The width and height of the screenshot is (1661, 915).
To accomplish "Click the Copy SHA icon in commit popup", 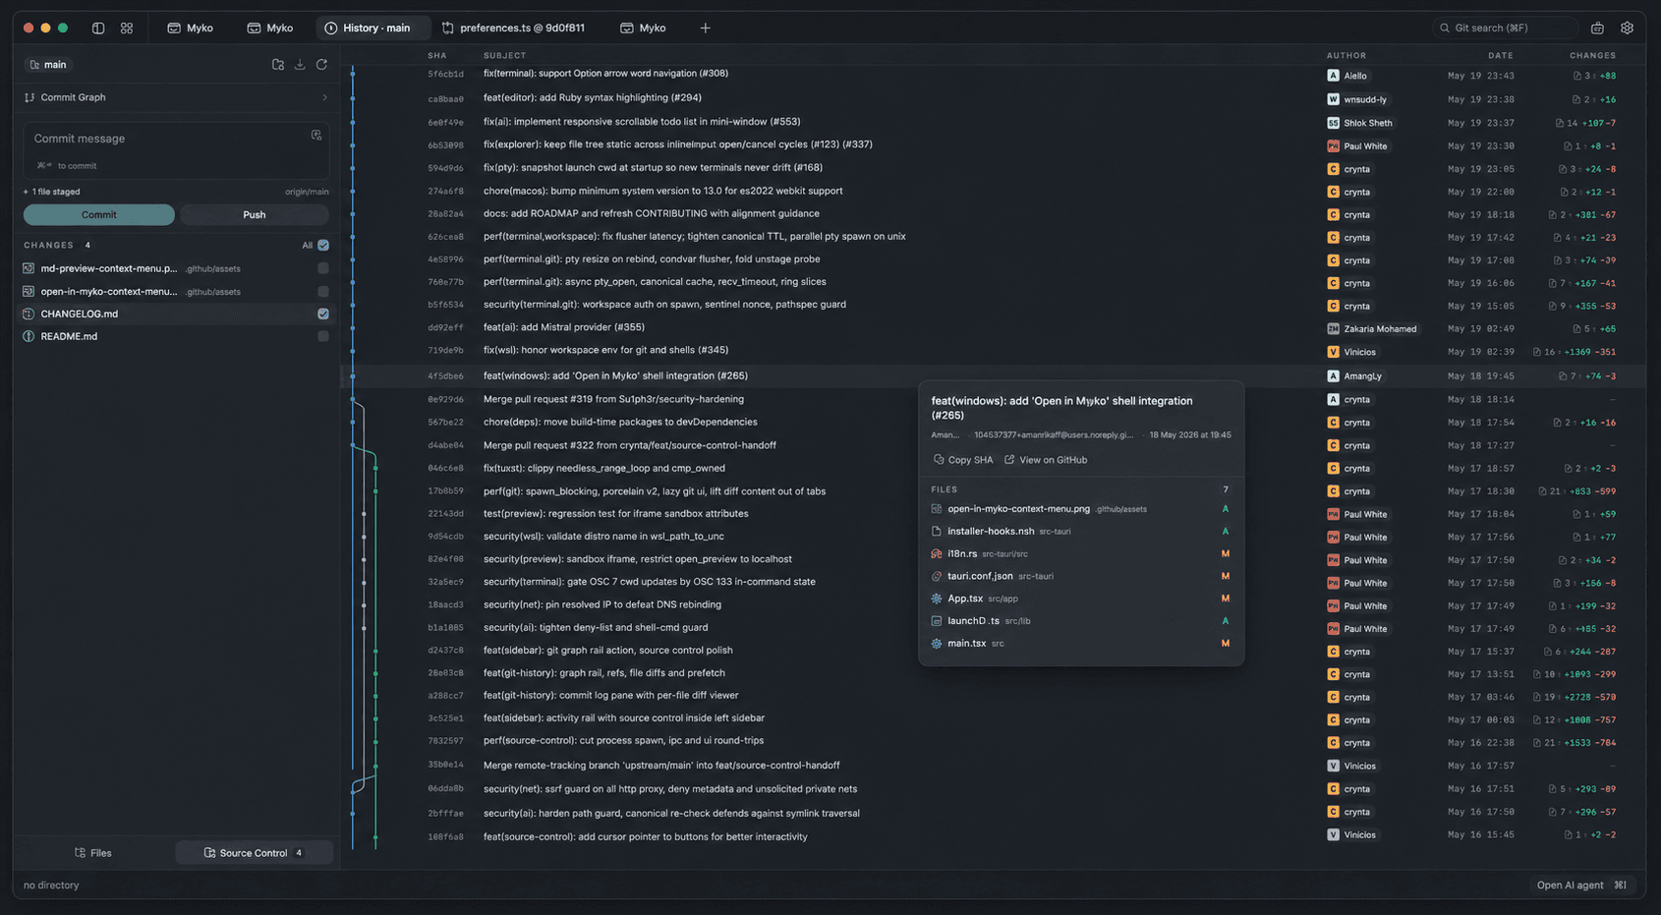I will tap(938, 460).
